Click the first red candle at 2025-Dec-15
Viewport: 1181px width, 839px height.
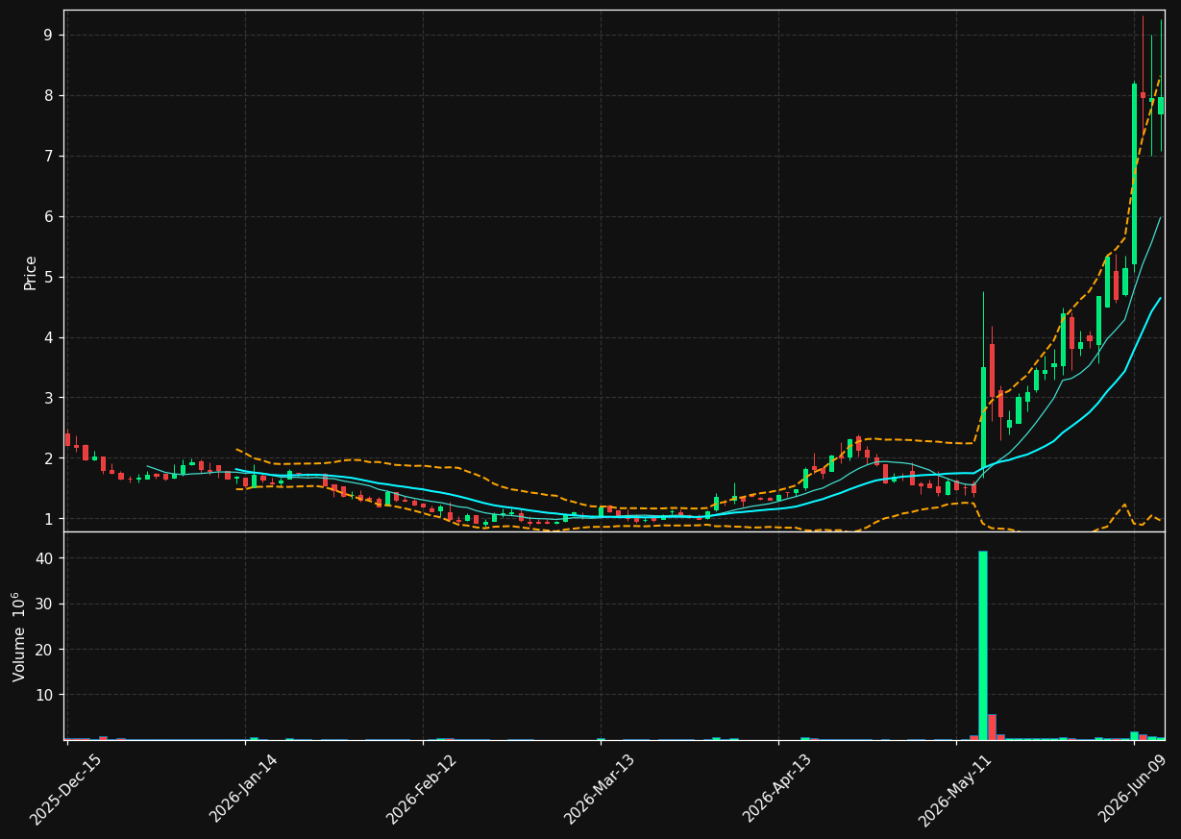click(67, 439)
